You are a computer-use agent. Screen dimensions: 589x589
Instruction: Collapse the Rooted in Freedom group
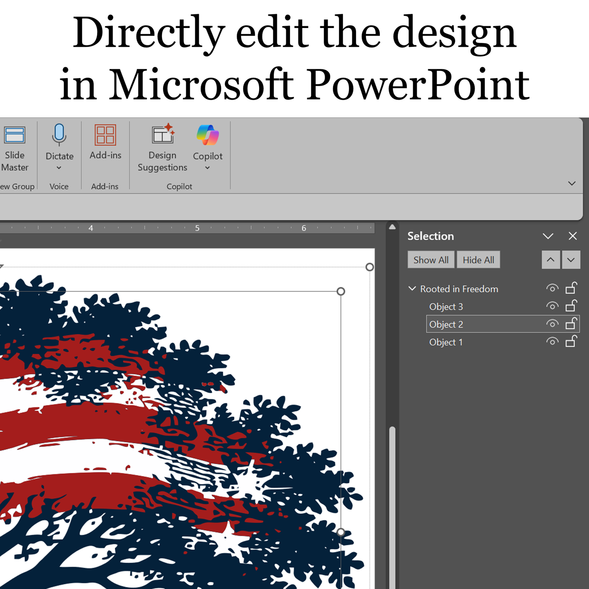point(412,289)
